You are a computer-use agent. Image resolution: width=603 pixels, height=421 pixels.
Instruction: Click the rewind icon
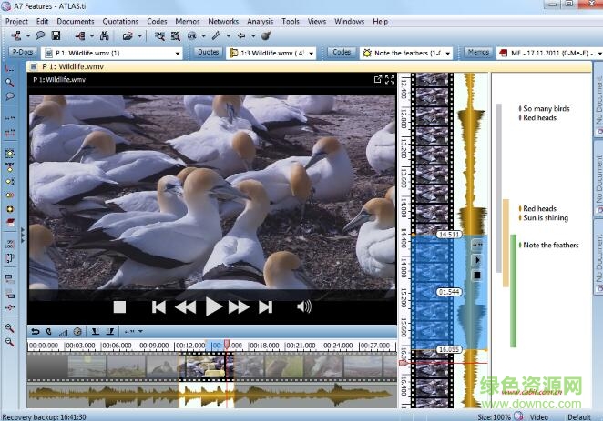point(186,307)
